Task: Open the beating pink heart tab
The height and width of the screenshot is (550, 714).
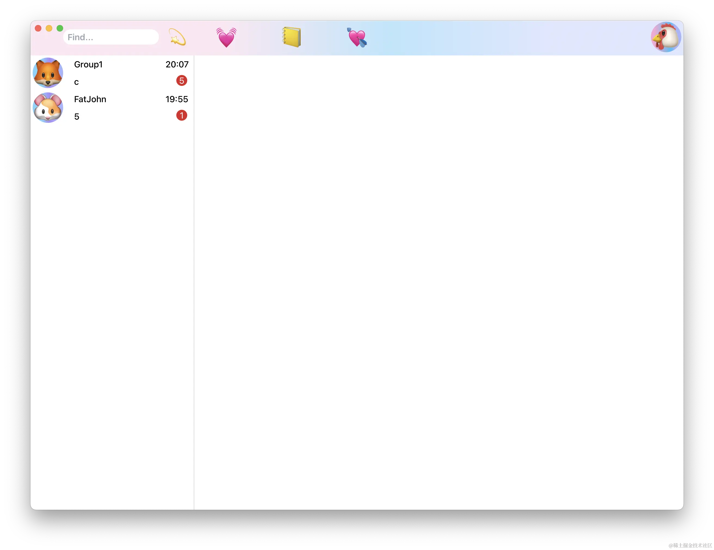Action: (226, 37)
